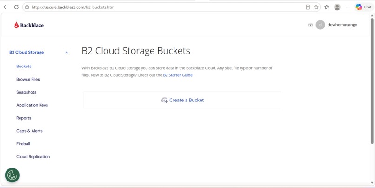Click the page vertical scrollbar thumb
Screen dimensions: 375x188
(x=372, y=81)
